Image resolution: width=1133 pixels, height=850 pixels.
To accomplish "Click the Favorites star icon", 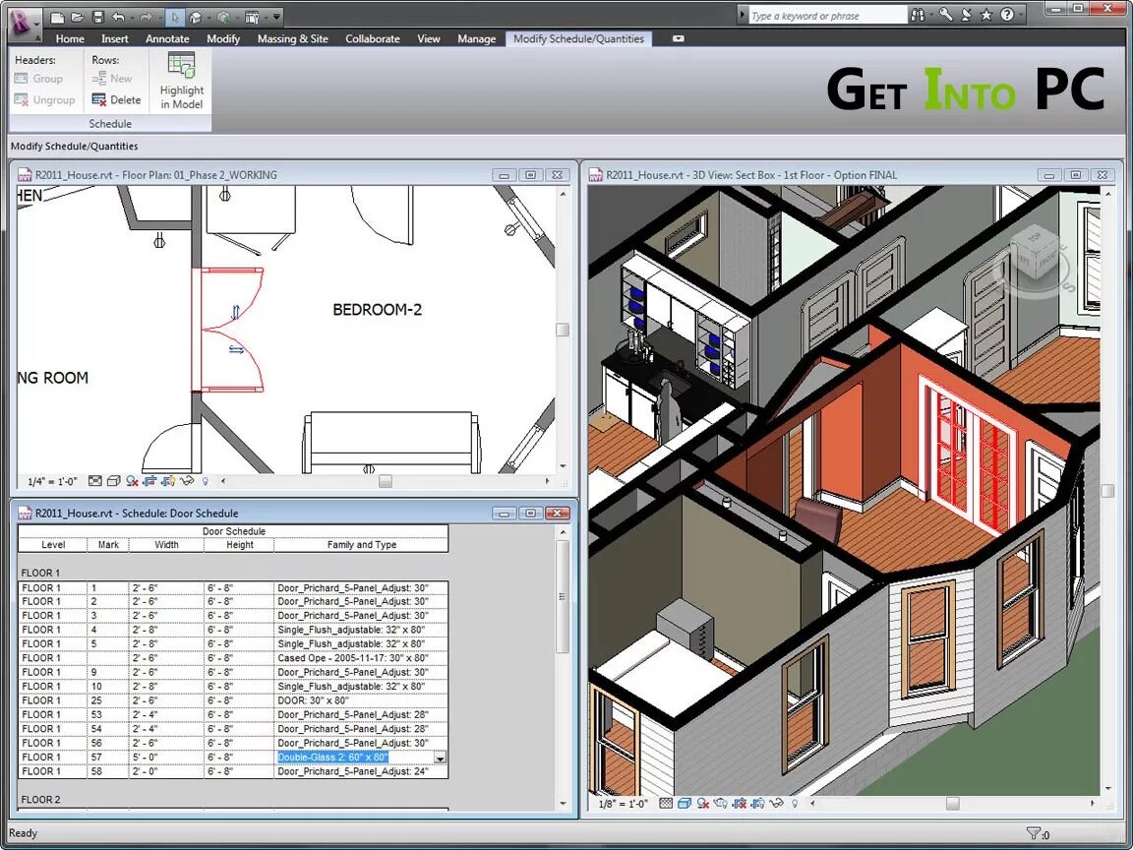I will (x=986, y=15).
